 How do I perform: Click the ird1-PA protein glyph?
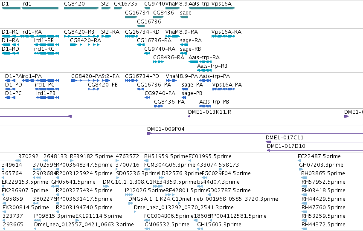[x=40, y=81]
